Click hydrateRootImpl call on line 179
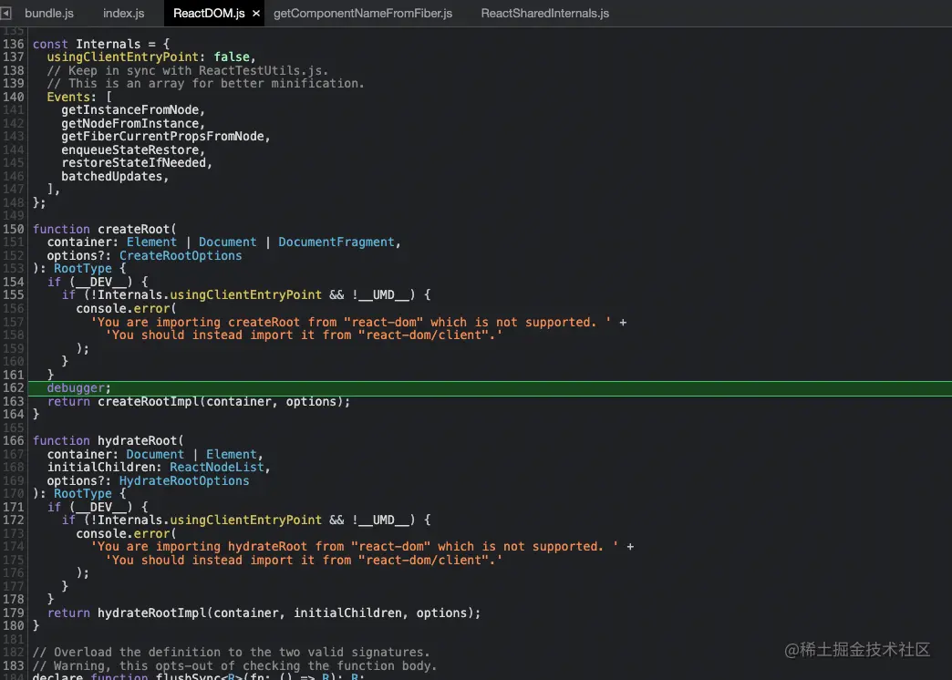952x680 pixels. click(x=151, y=613)
